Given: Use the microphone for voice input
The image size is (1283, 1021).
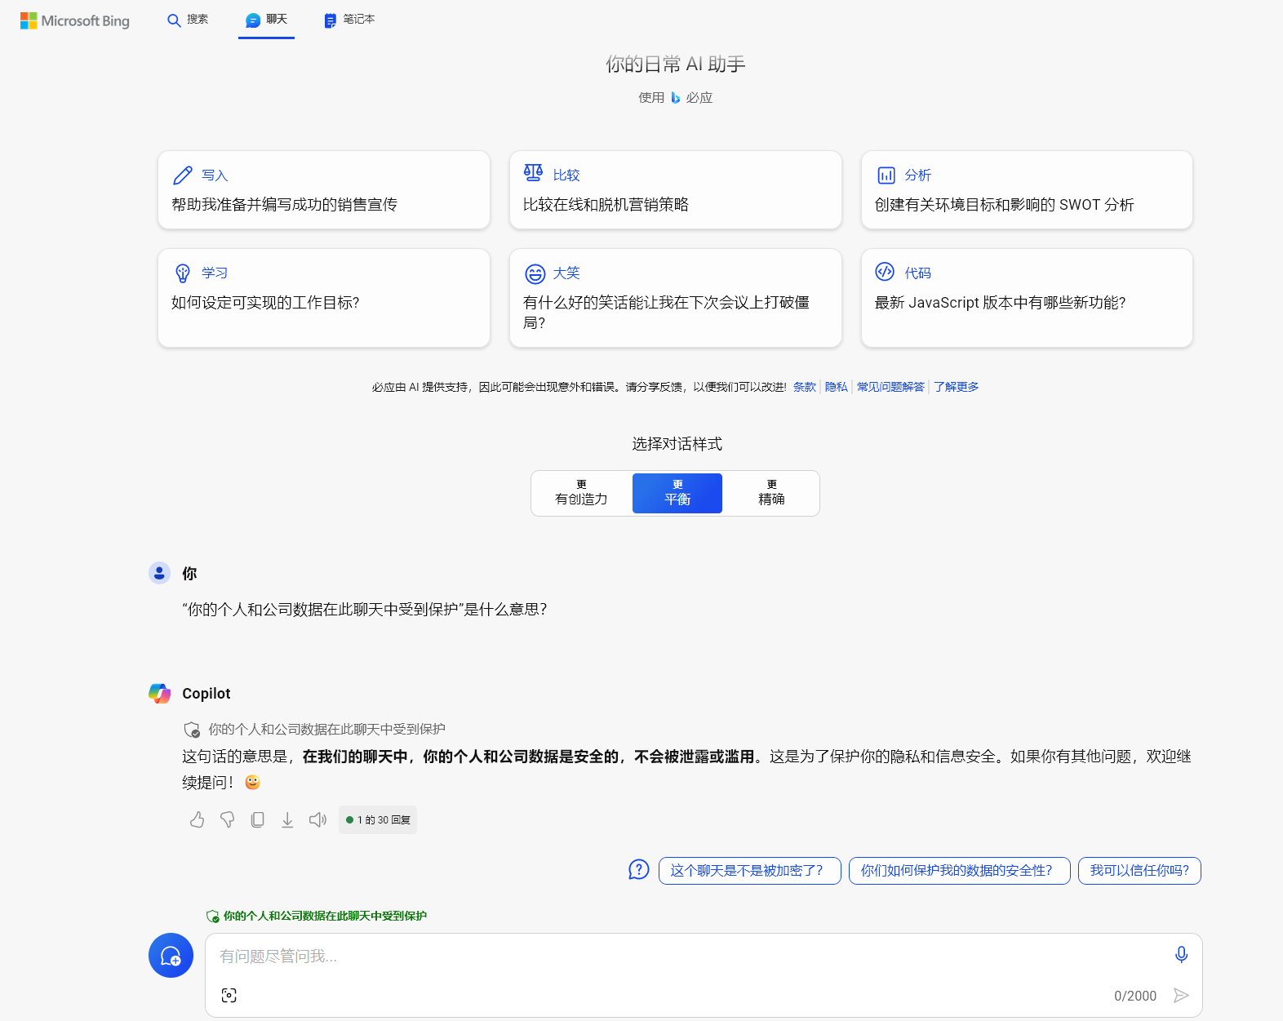Looking at the screenshot, I should 1181,955.
